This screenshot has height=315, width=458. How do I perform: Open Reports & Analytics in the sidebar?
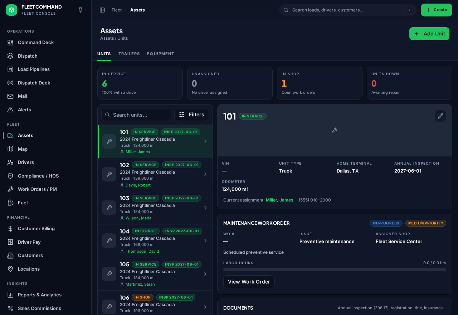click(46, 295)
